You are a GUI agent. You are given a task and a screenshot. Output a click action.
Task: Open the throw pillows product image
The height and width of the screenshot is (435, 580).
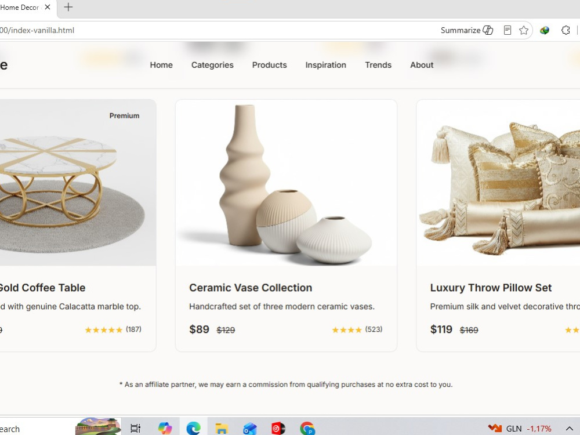[498, 183]
